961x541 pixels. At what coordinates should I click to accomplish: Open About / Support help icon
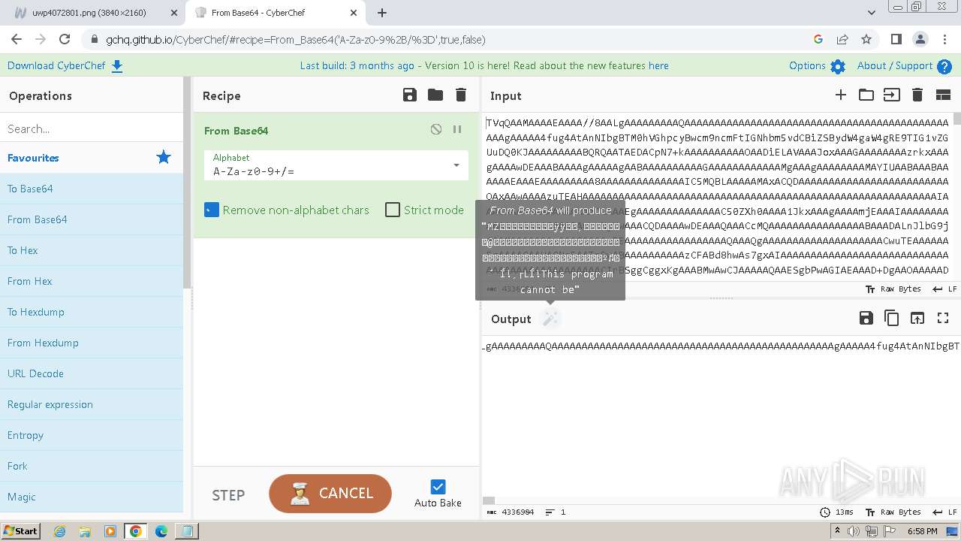tap(944, 66)
